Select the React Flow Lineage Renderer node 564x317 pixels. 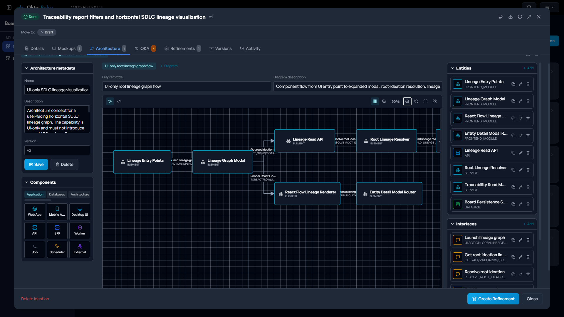(x=307, y=194)
